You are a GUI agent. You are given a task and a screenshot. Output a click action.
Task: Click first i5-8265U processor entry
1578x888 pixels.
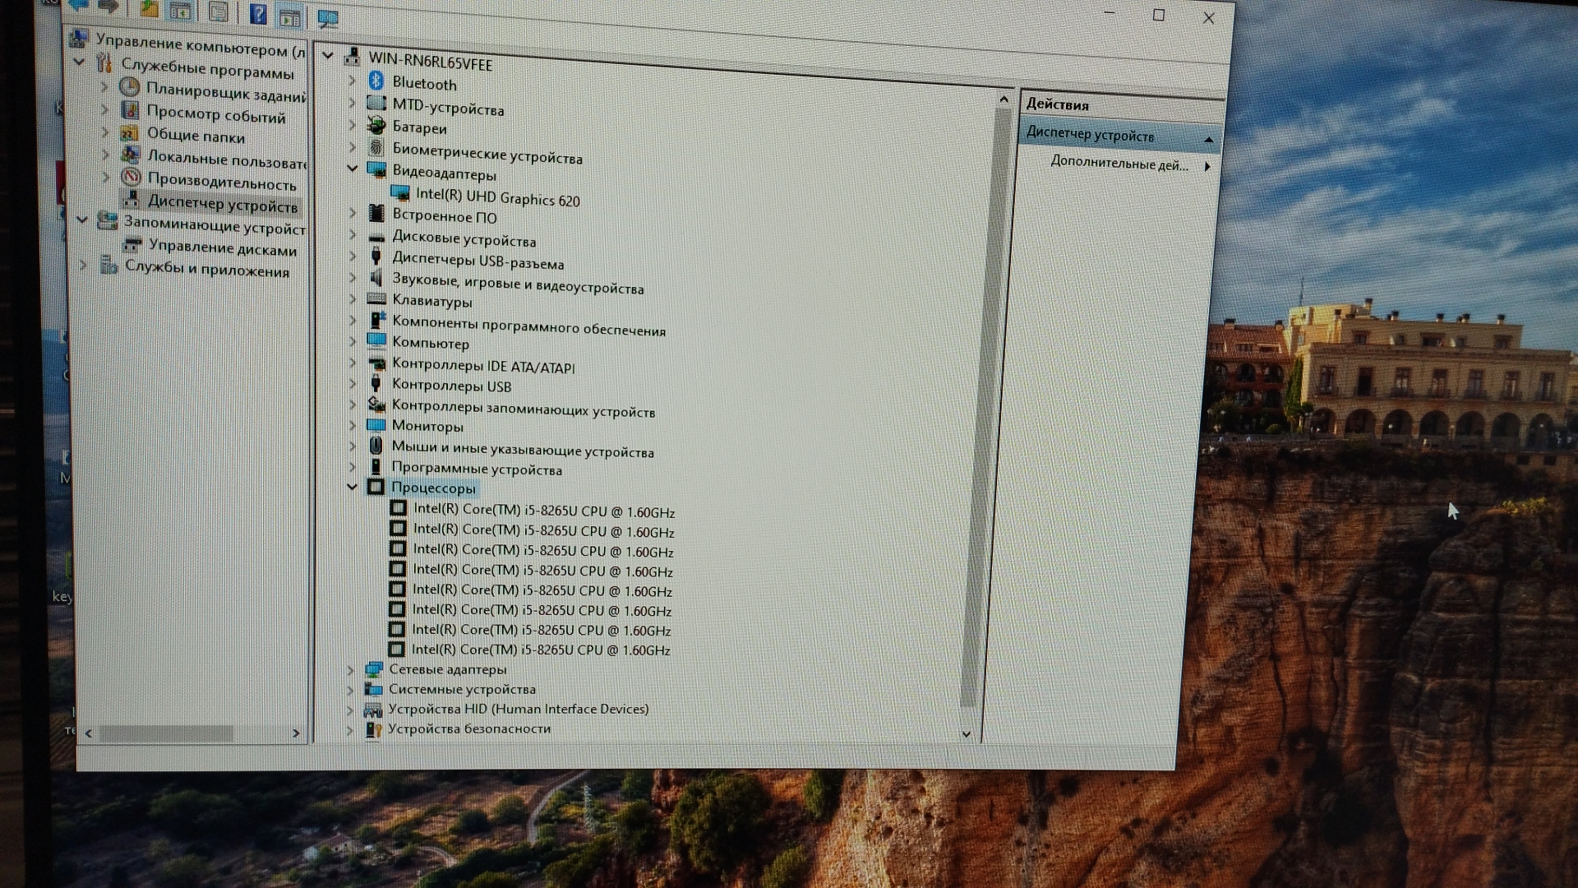pyautogui.click(x=543, y=511)
